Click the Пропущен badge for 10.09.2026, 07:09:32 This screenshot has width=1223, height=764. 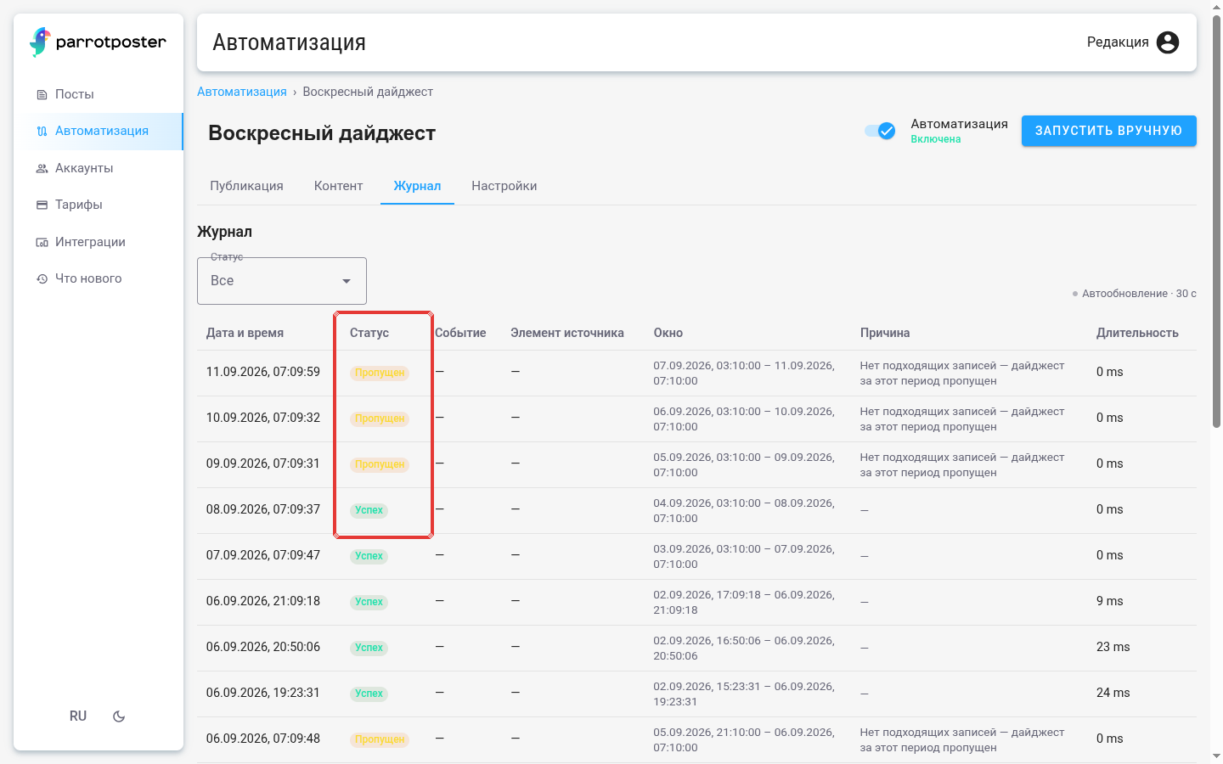(380, 419)
